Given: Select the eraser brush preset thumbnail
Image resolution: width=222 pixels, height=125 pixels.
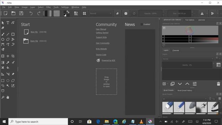Looking at the screenshot, I should [168, 107].
